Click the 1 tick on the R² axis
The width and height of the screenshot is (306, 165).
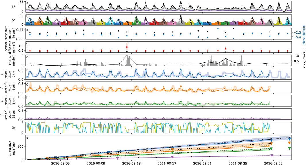22,123
